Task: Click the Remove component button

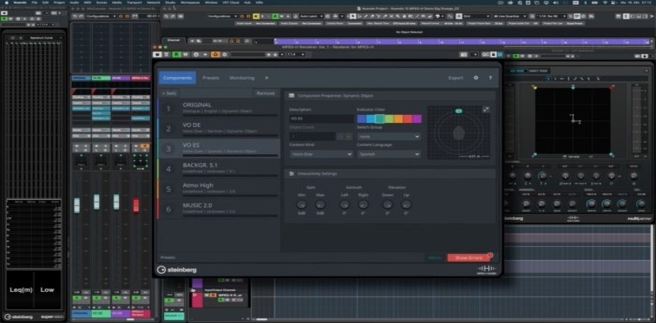Action: 266,93
